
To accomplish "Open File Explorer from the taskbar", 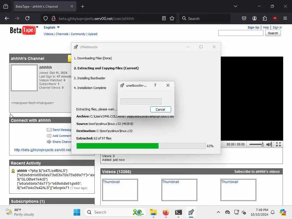I will pos(153,212).
